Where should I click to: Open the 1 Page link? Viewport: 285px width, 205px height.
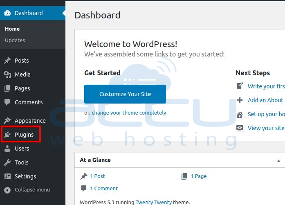(199, 176)
